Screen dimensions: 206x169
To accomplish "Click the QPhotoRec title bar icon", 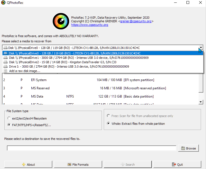I will (3, 3).
